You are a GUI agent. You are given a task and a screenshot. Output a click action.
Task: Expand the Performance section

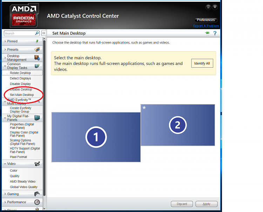click(x=5, y=202)
